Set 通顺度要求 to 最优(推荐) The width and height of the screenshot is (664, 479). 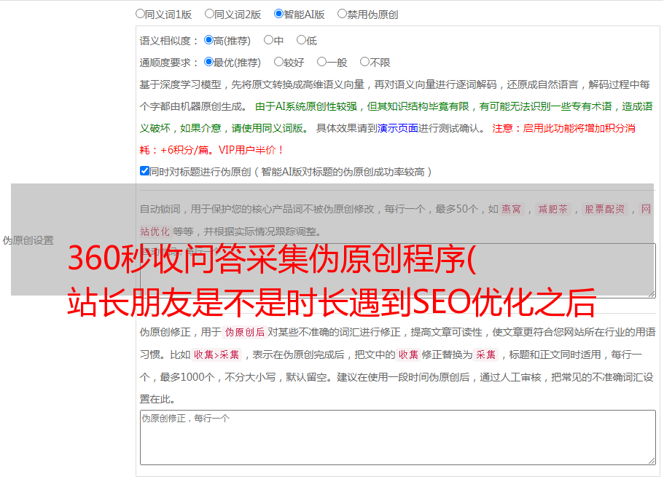(208, 62)
